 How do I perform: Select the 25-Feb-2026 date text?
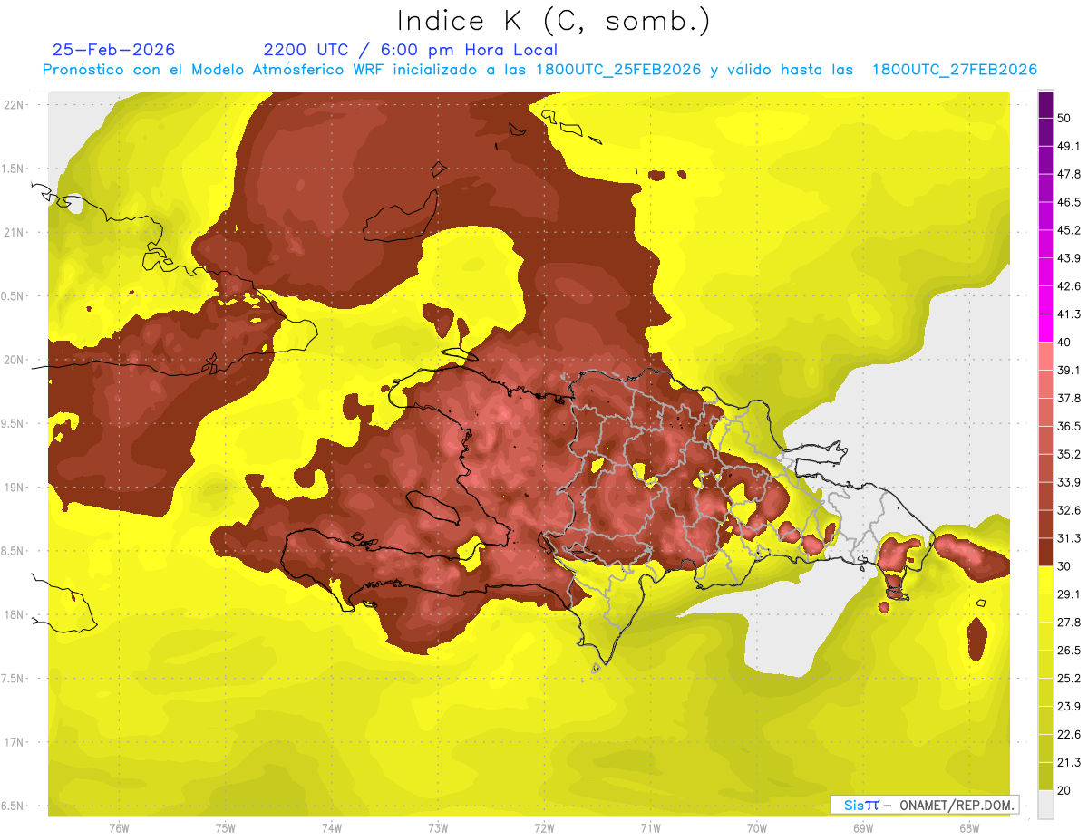[113, 50]
